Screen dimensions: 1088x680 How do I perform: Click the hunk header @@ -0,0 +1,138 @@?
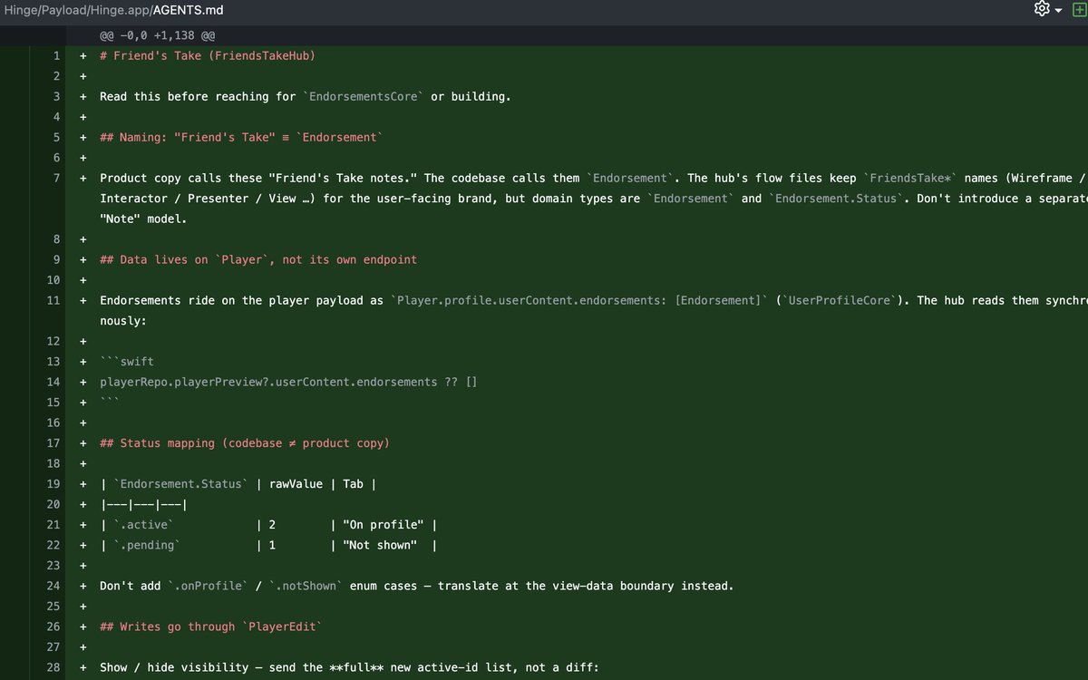158,34
